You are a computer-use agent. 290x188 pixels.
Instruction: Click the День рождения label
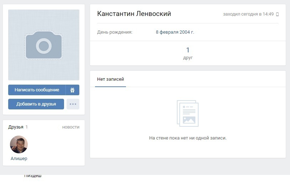(x=115, y=32)
